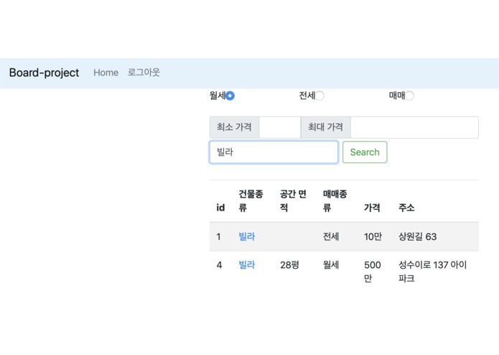Click the address 성수이로 137 아이파크
The height and width of the screenshot is (355, 499).
(x=432, y=272)
